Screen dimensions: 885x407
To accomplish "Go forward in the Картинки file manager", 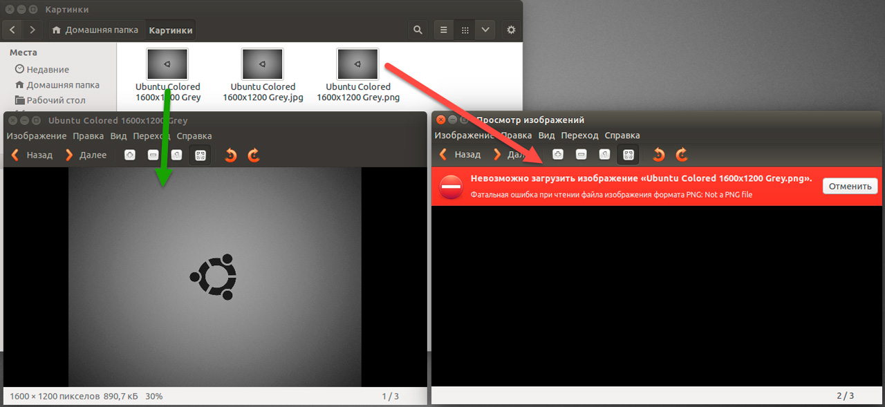I will [x=32, y=30].
